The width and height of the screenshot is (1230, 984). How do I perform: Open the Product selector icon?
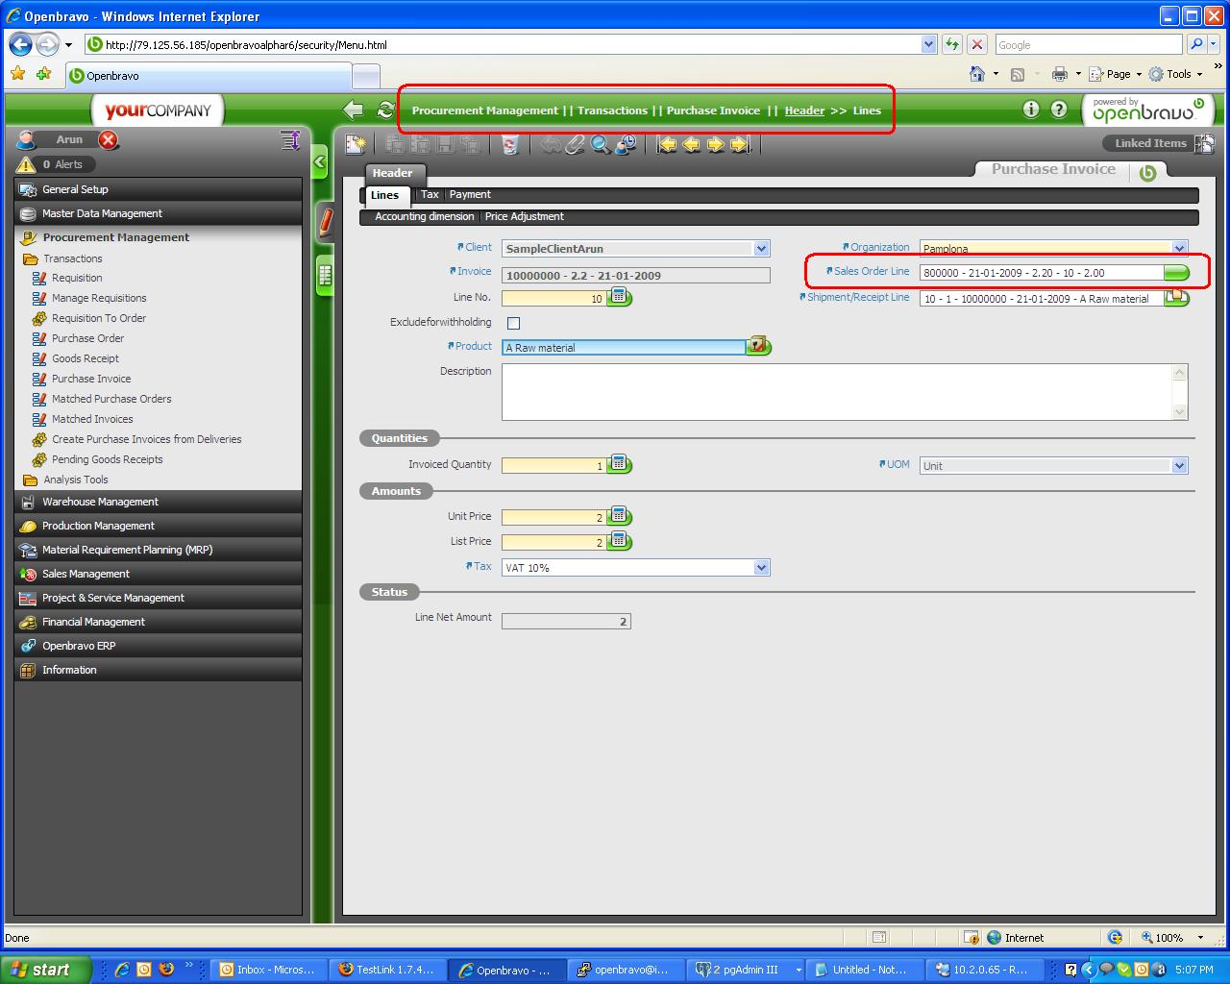(758, 346)
